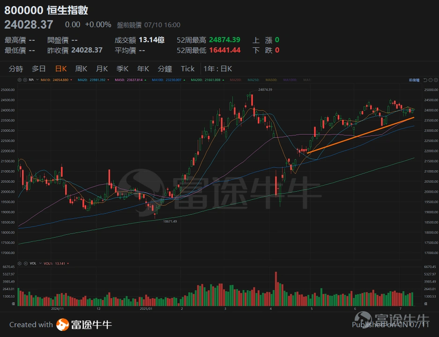Expand the VOL indicator dropdown chevron
Screen dimensions: 439x337
tap(40, 263)
